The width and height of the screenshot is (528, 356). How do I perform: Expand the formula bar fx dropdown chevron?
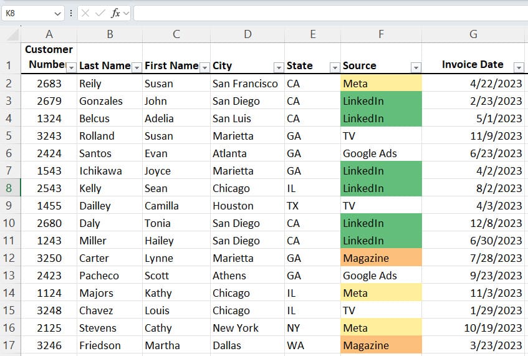pyautogui.click(x=127, y=14)
